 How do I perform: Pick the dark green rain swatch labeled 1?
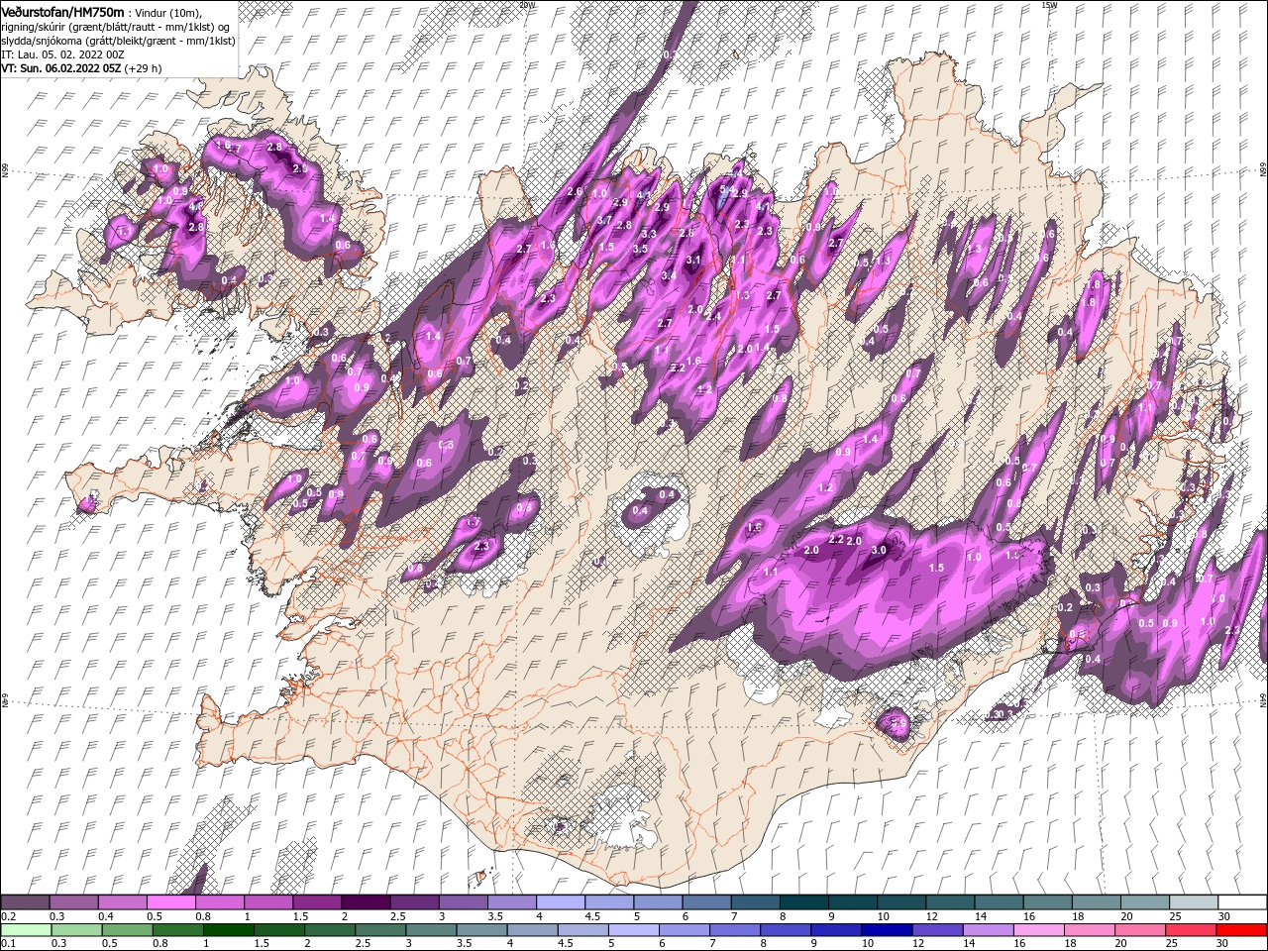point(228,930)
